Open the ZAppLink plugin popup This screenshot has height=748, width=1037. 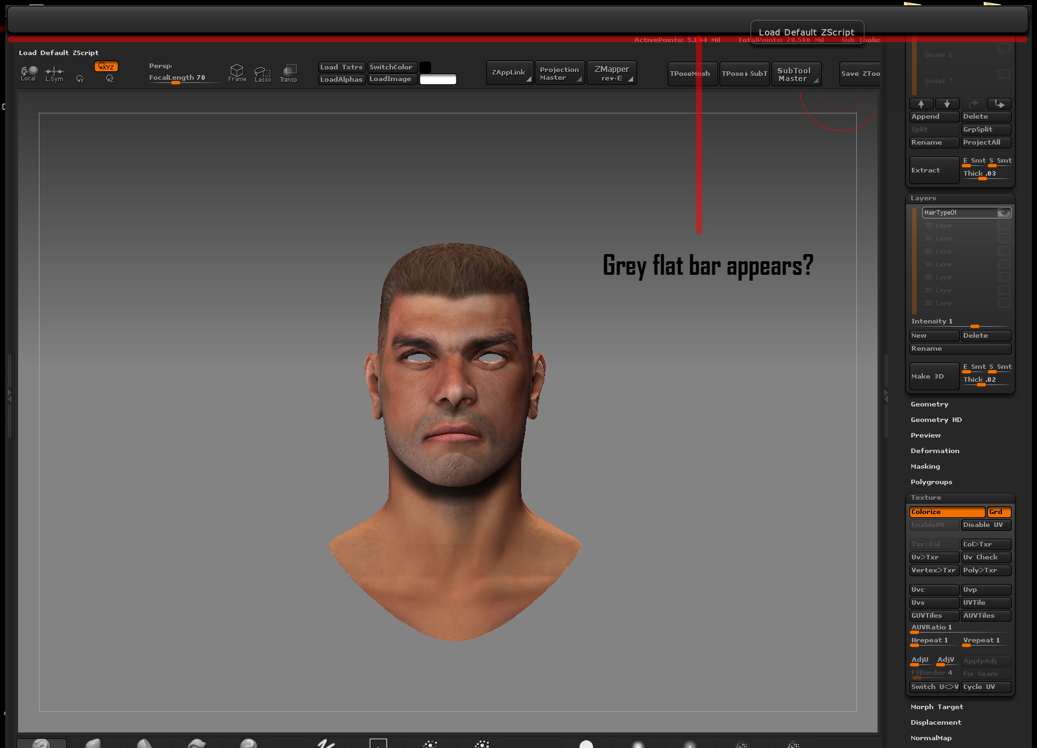point(509,73)
